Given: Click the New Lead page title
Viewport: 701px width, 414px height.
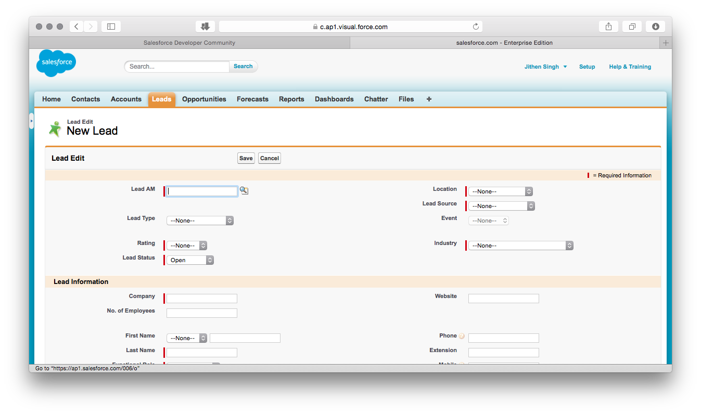Looking at the screenshot, I should click(92, 131).
